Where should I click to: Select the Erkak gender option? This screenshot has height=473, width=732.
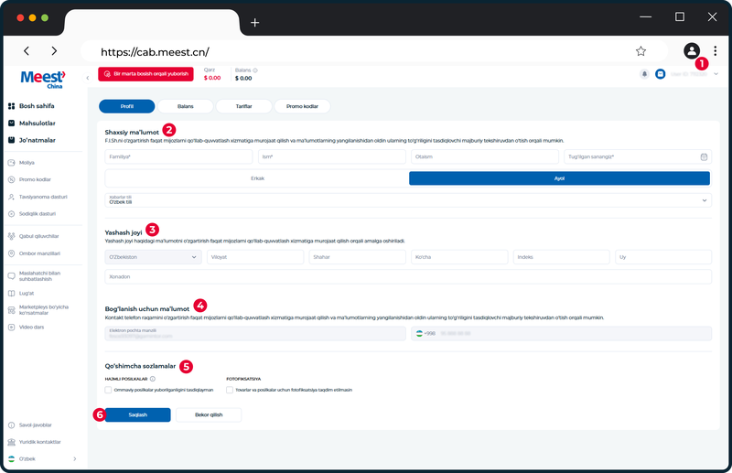(x=257, y=178)
